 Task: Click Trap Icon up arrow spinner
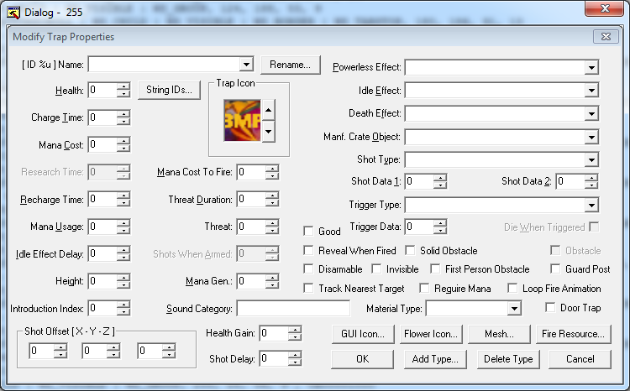269,110
